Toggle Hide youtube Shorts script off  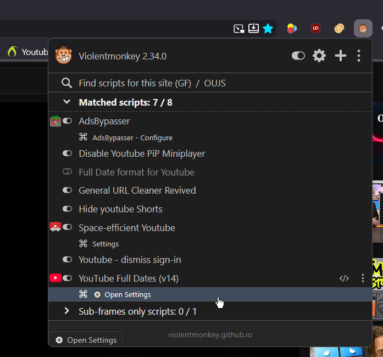click(67, 209)
